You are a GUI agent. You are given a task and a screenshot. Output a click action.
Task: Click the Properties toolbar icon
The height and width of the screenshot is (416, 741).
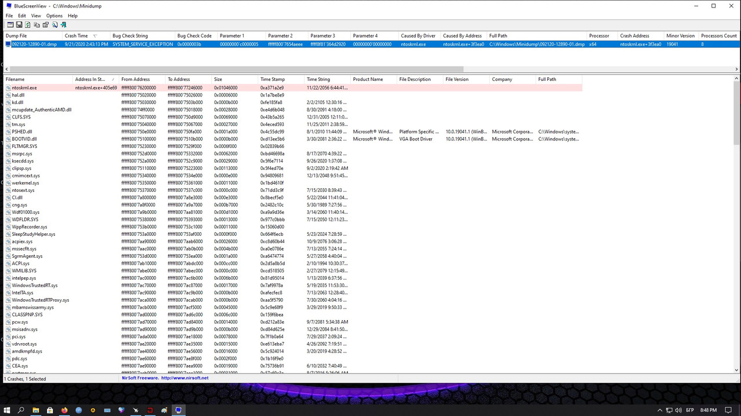pyautogui.click(x=46, y=25)
